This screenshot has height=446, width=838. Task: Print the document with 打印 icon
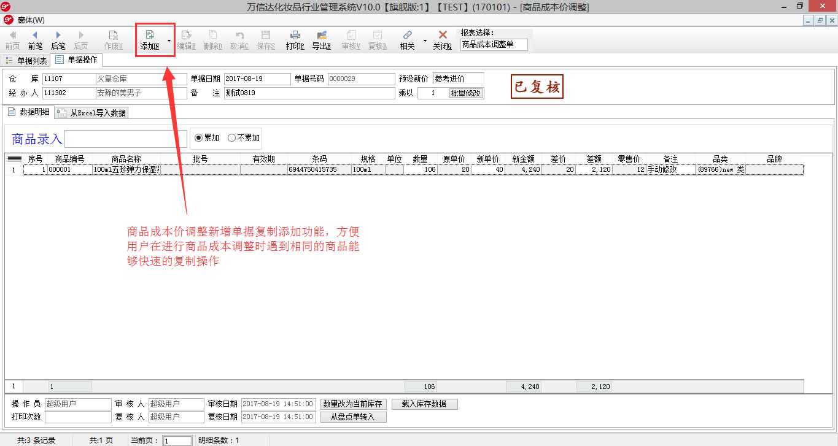(x=295, y=40)
